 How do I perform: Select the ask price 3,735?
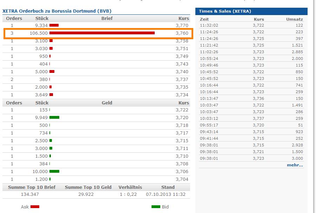pos(182,87)
